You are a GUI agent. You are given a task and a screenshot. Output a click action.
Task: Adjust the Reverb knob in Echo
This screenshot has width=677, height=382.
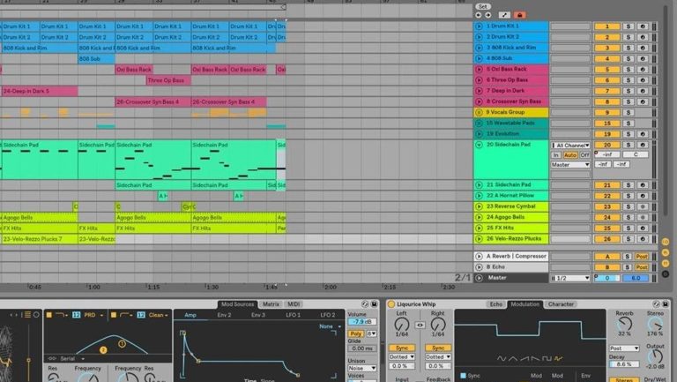click(625, 325)
